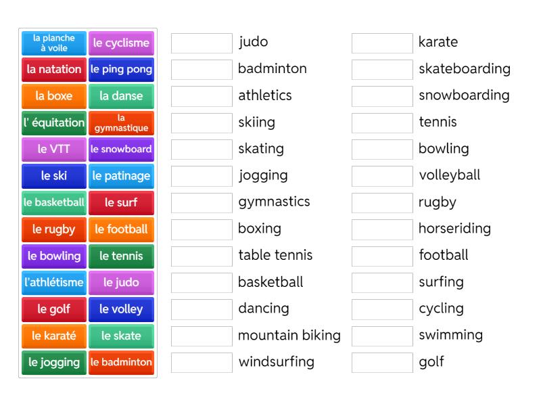Click the answer box beside windsurfing
This screenshot has width=541, height=406.
point(201,363)
